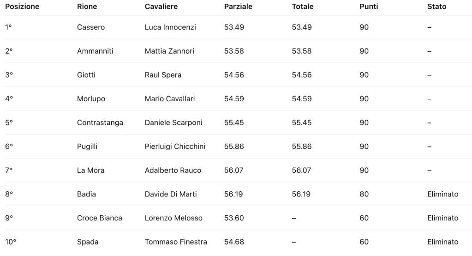
Task: Select the La Mora rione cell
Action: click(91, 171)
